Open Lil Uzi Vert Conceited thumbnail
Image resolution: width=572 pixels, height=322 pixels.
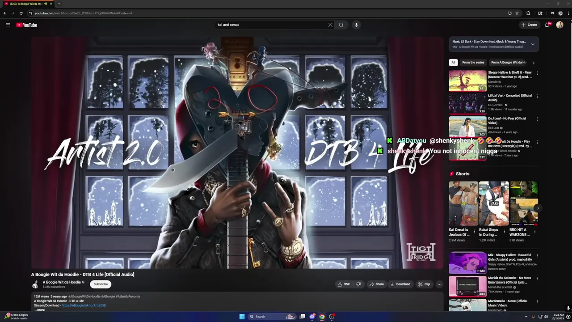[x=467, y=104]
